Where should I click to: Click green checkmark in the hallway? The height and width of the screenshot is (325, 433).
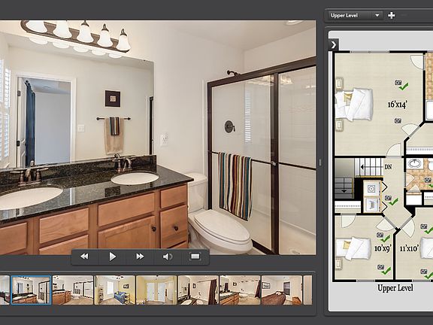click(393, 202)
